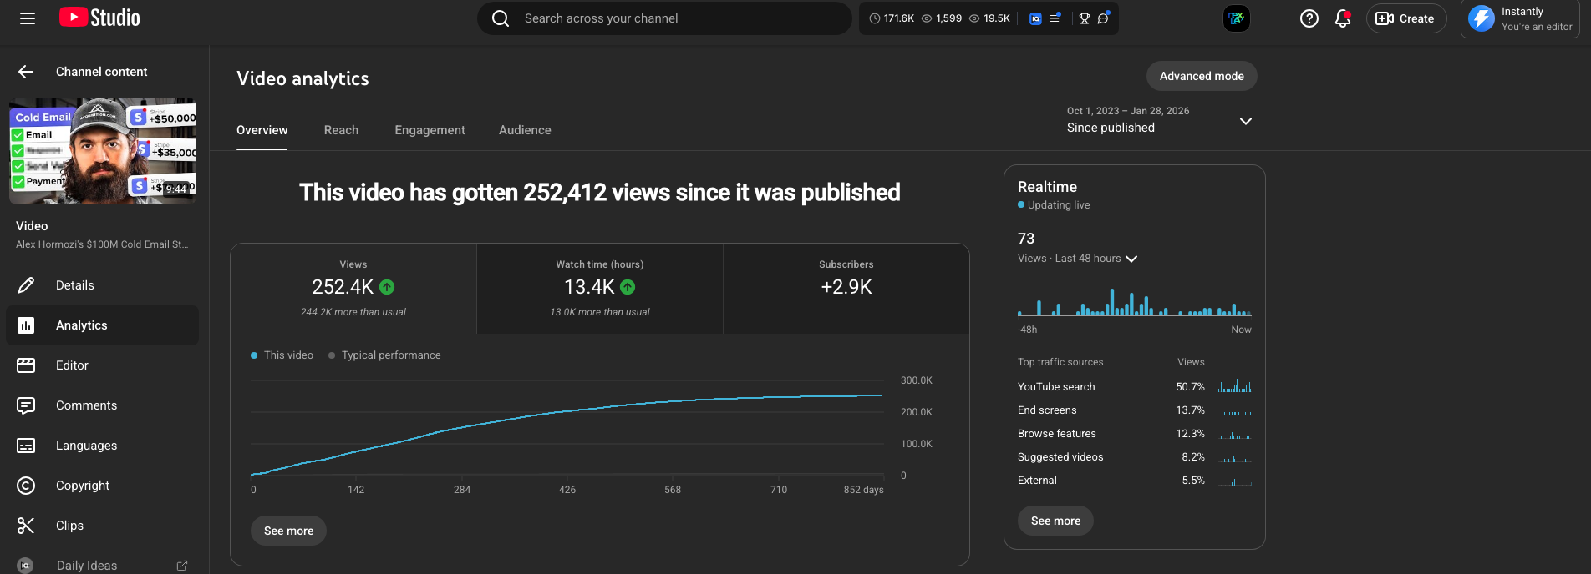The image size is (1591, 574).
Task: Select the Audience tab
Action: click(525, 130)
